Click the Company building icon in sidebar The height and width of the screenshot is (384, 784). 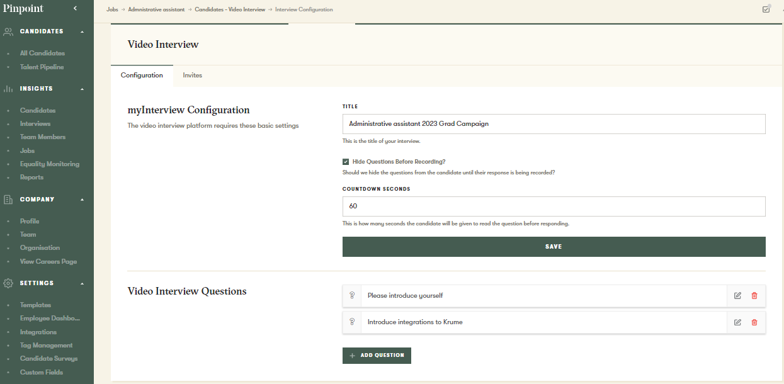pos(8,200)
